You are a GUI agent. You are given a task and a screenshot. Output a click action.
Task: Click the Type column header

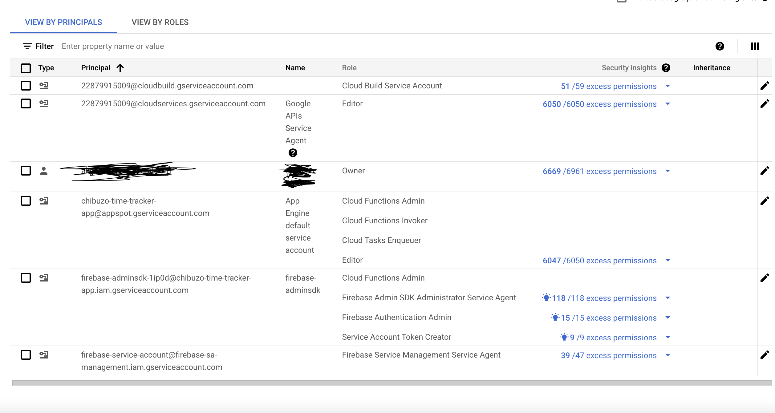point(46,68)
